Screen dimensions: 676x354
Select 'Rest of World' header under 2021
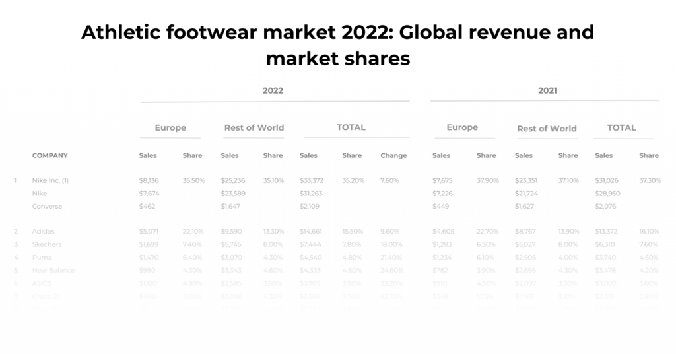click(x=547, y=129)
